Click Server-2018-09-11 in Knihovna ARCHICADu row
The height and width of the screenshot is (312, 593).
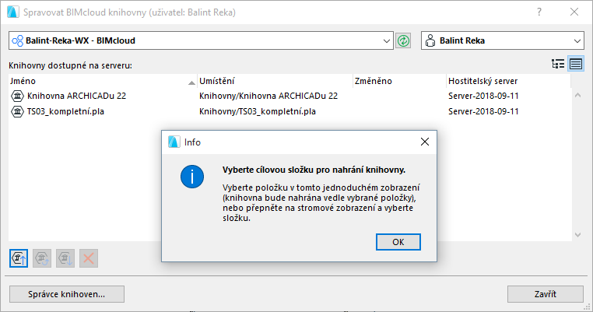pyautogui.click(x=483, y=96)
